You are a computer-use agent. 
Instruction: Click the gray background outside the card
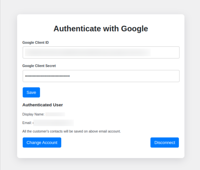tap(8, 85)
